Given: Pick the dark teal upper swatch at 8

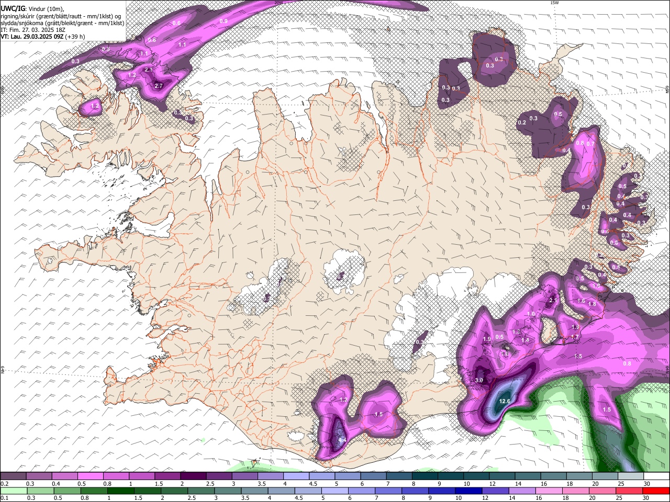Looking at the screenshot, I should (x=425, y=476).
